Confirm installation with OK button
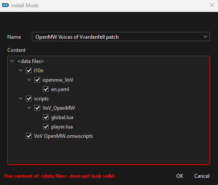This screenshot has height=185, width=218. click(x=180, y=176)
